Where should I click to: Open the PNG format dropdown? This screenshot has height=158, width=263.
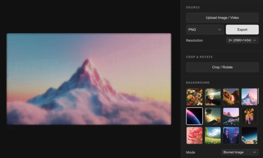click(x=205, y=30)
